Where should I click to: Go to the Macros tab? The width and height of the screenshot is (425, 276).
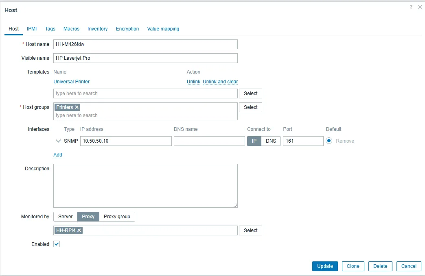point(71,29)
